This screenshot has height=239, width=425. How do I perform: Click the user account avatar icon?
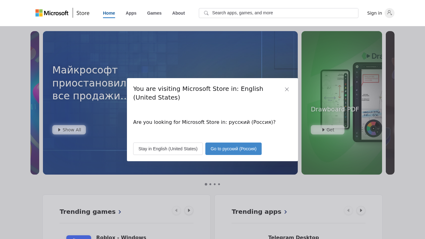[x=390, y=13]
